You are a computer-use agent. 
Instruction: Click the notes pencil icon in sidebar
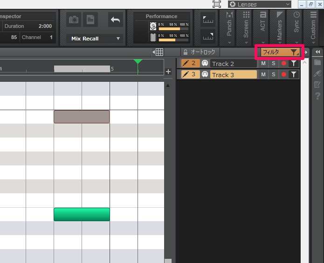click(317, 85)
